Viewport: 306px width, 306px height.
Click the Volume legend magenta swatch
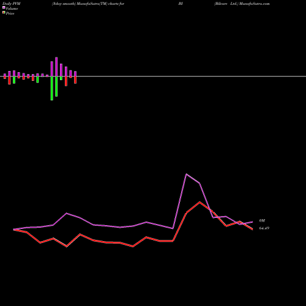(x=4, y=7)
